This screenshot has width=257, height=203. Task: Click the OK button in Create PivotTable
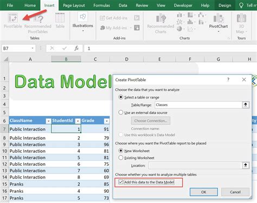(204, 192)
